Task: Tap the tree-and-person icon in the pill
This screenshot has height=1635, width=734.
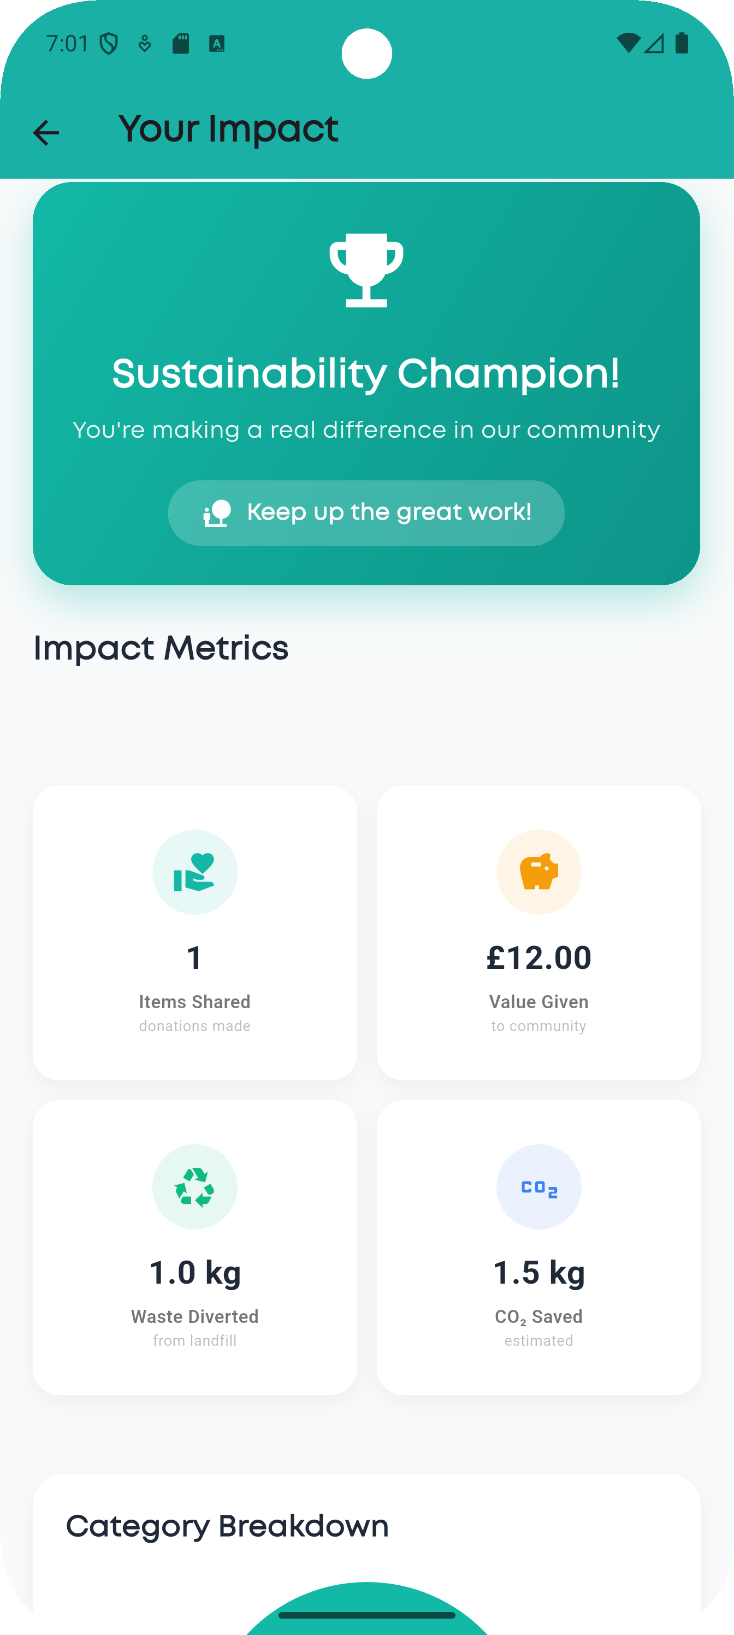Action: pos(217,513)
